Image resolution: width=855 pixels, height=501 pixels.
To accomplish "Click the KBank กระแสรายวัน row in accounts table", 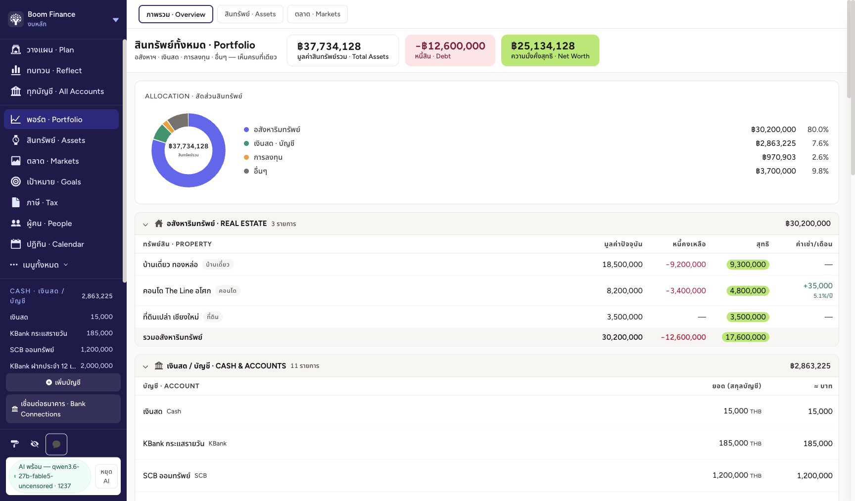I will pos(487,444).
